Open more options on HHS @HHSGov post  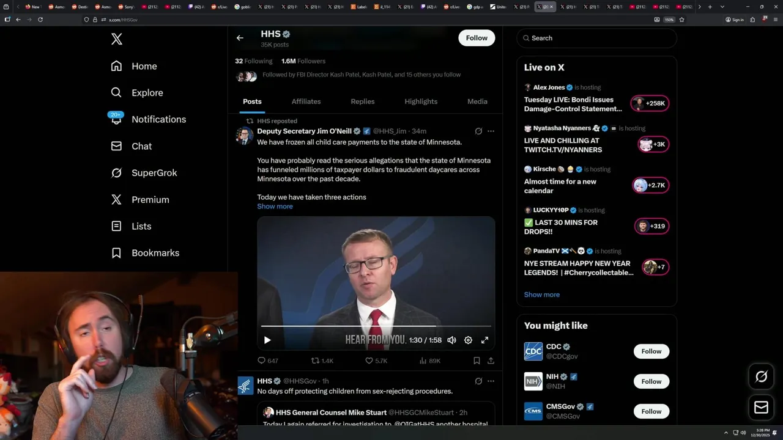tap(491, 381)
